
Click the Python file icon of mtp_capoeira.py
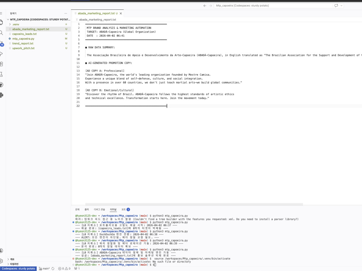[x=10, y=39]
